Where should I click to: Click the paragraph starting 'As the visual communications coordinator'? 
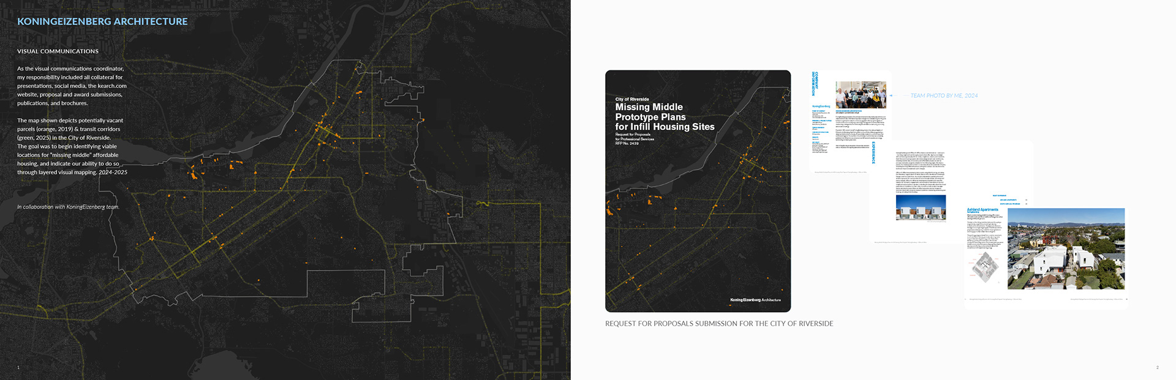pos(72,86)
